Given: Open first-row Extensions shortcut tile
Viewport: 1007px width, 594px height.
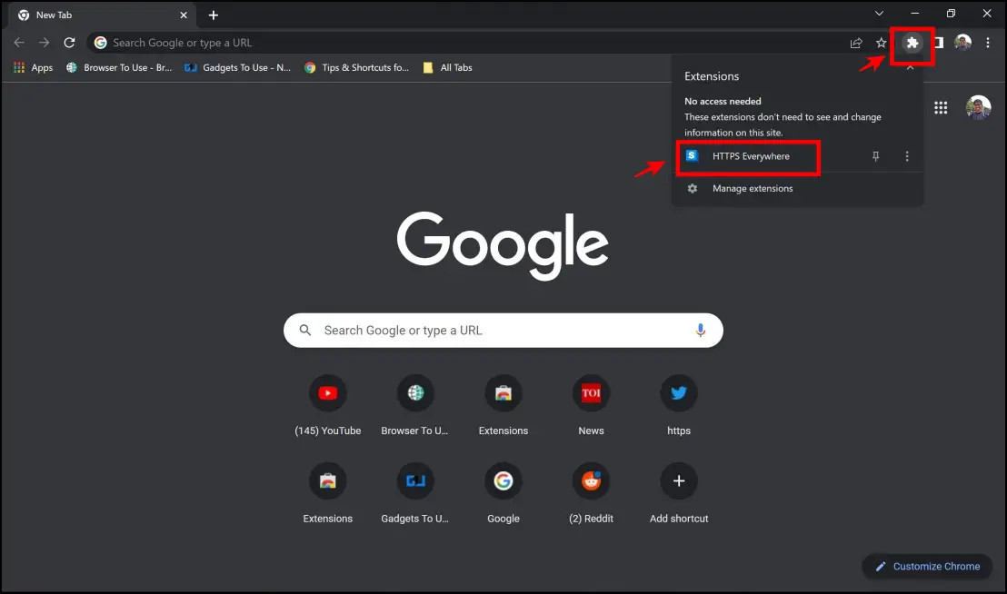Looking at the screenshot, I should coord(503,405).
